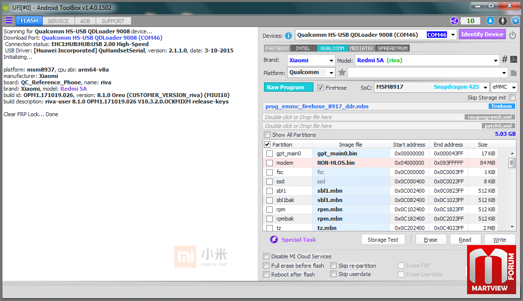Check the sbl1 partition checkbox
523x301 pixels.
(269, 191)
